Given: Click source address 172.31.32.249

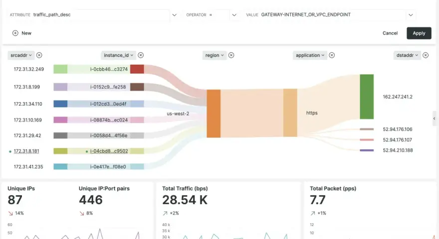Looking at the screenshot, I should tap(29, 69).
